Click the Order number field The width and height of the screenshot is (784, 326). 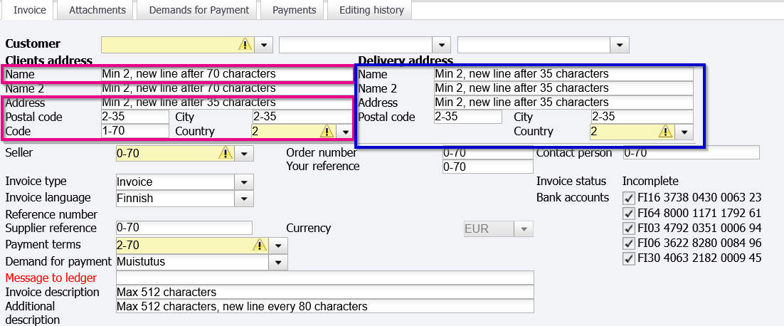pos(488,153)
